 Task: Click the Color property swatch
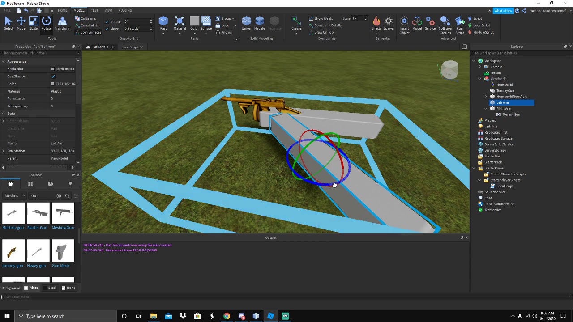[53, 84]
